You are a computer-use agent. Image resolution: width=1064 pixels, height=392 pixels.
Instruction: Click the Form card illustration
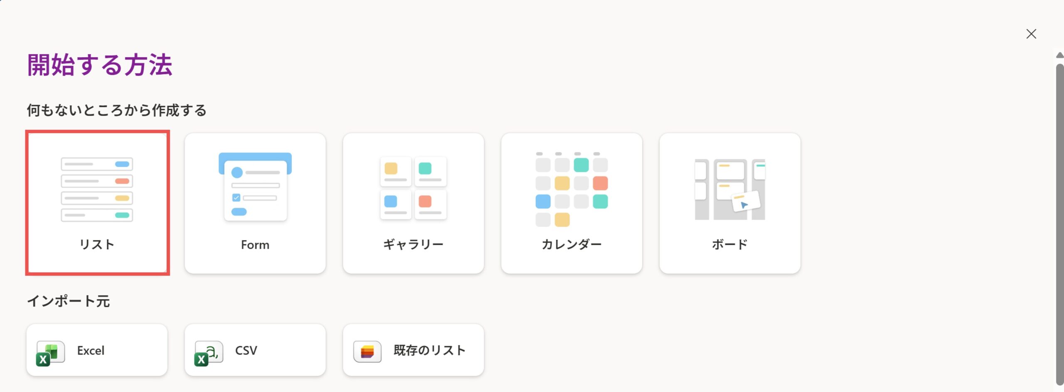tap(255, 186)
